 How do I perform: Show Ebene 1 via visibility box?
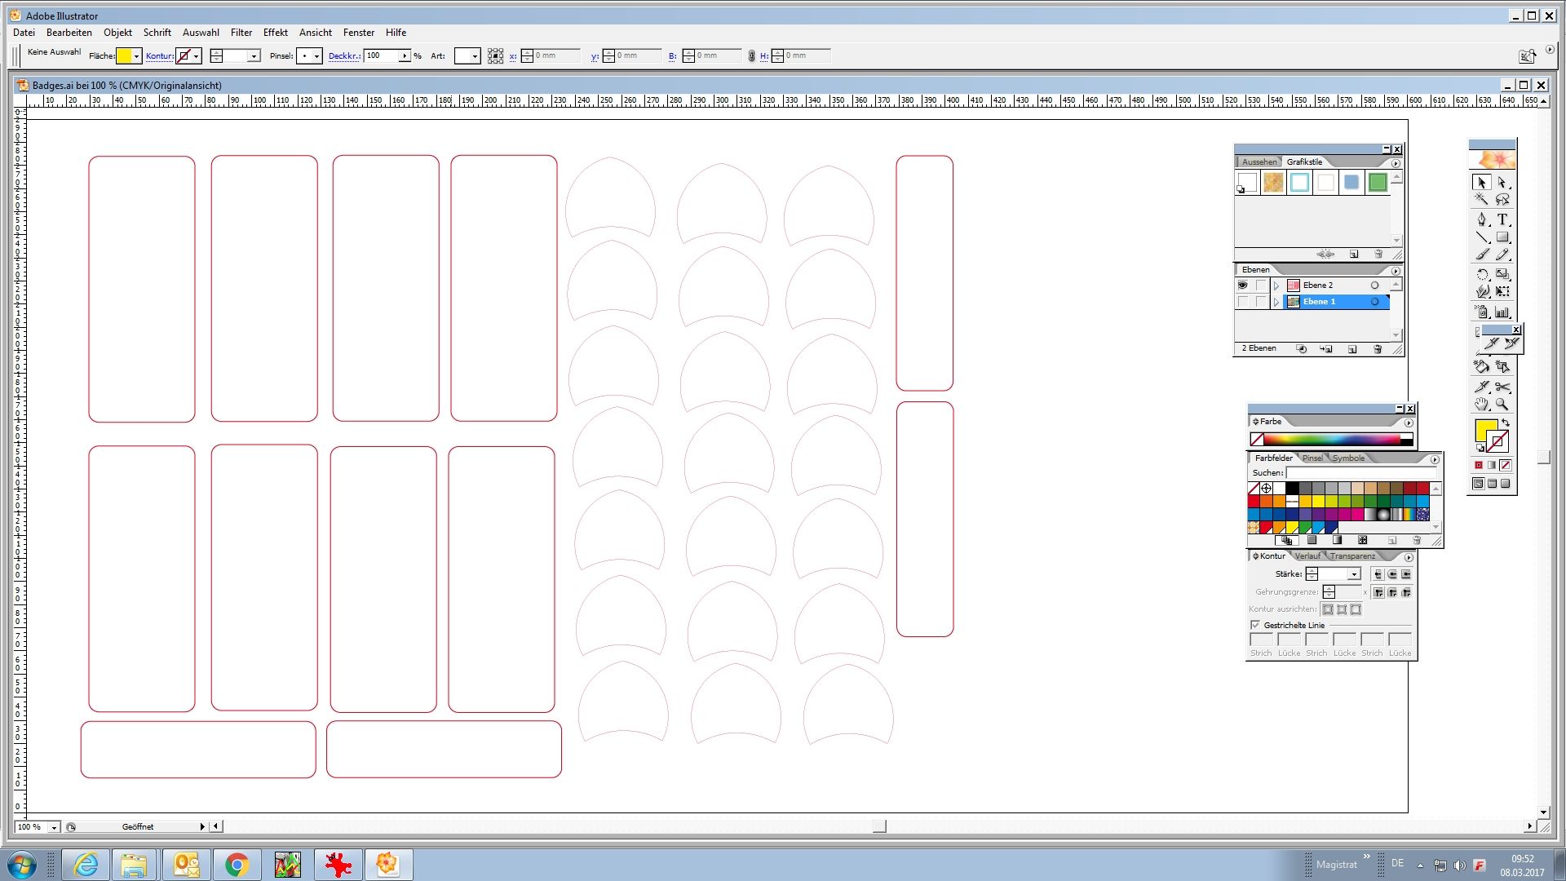[x=1242, y=302]
